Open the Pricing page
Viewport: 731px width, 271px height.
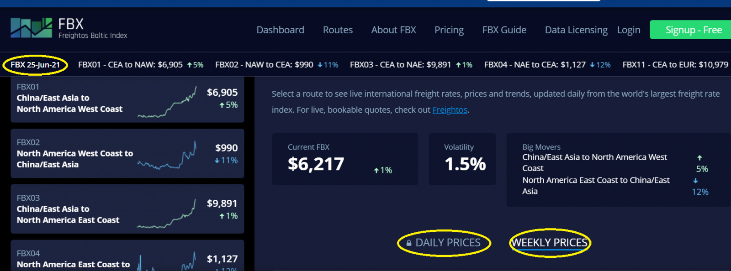[x=449, y=30]
